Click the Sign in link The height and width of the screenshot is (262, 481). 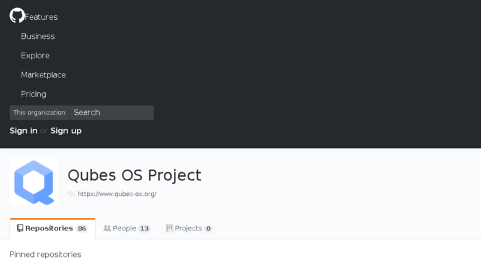click(24, 131)
